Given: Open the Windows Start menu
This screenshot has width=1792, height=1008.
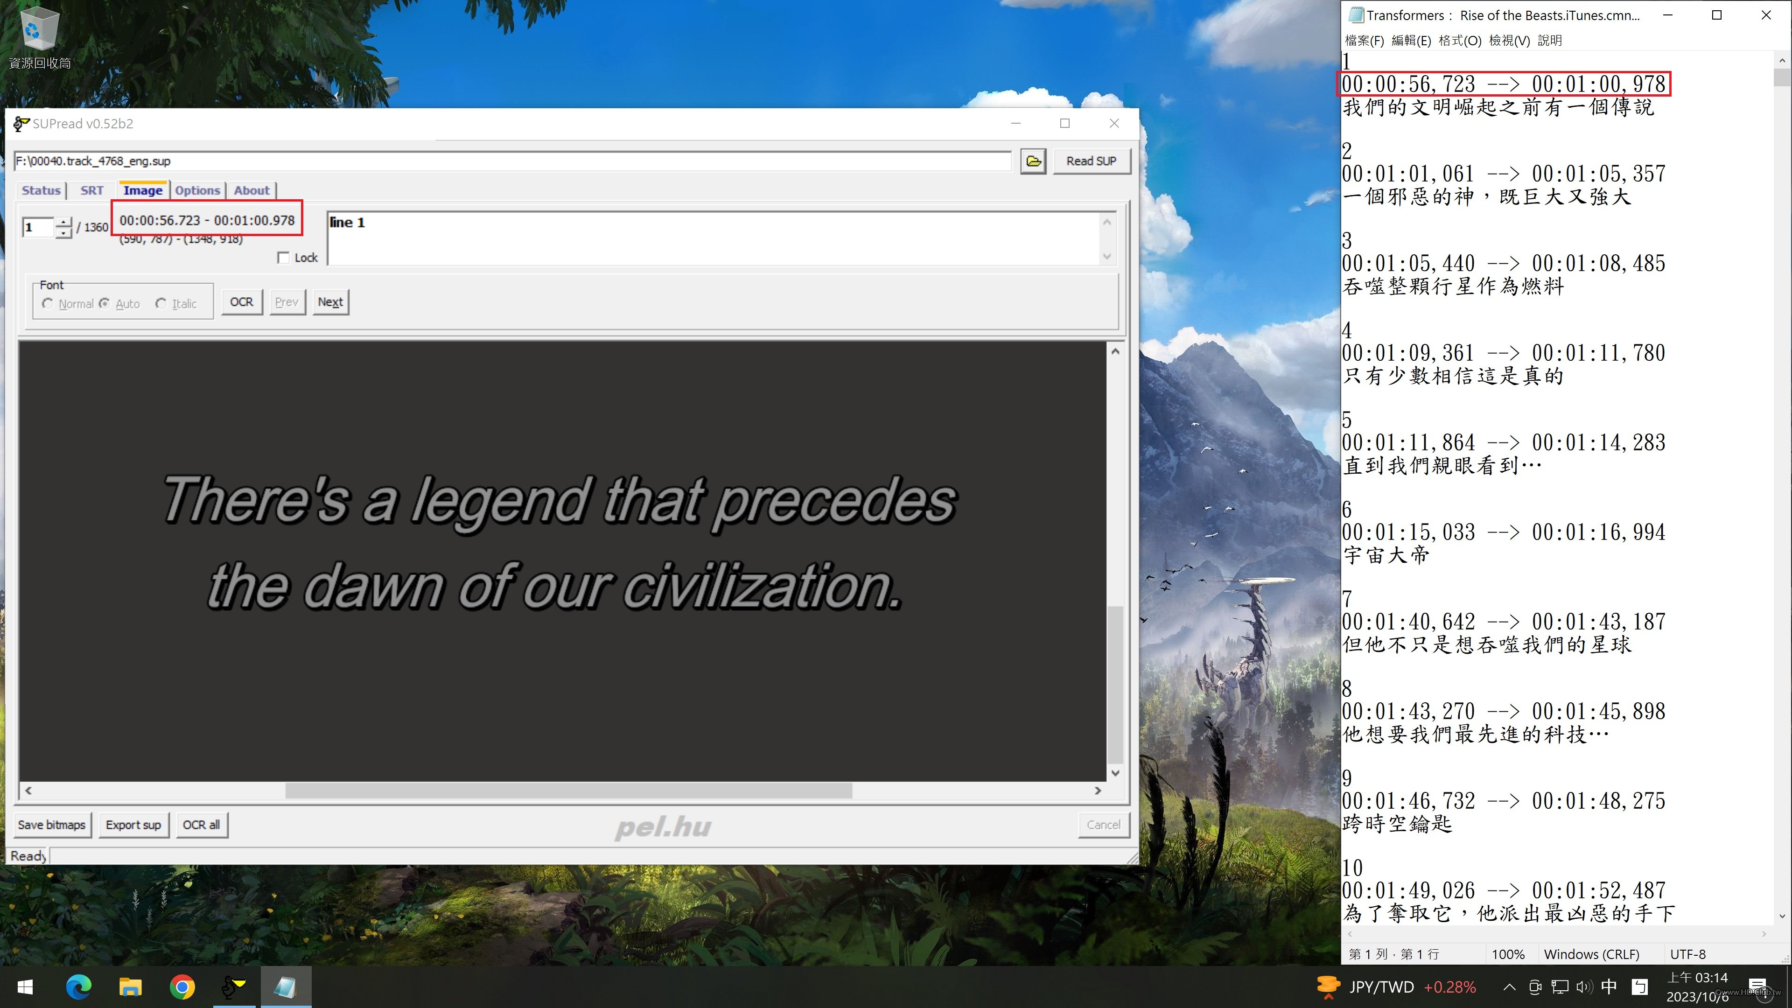Looking at the screenshot, I should (25, 987).
